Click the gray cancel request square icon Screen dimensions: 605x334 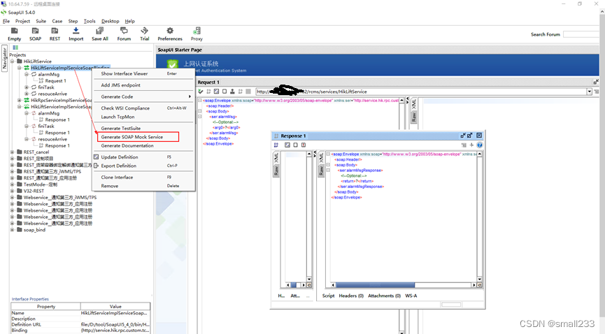coord(248,92)
